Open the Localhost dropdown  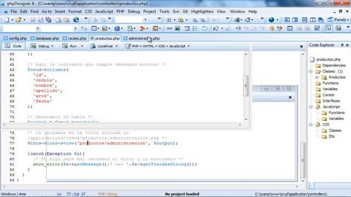tap(117, 46)
